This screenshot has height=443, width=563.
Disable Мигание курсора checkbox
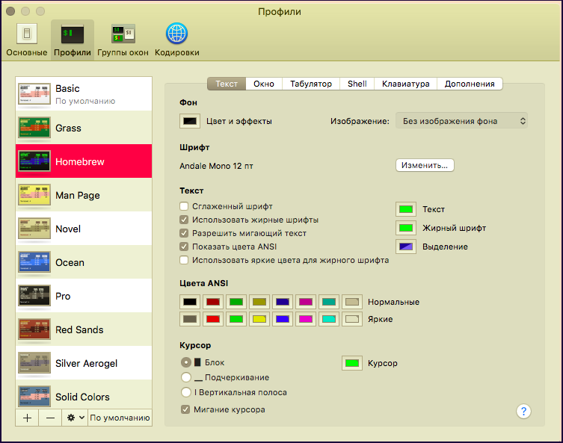tap(185, 409)
